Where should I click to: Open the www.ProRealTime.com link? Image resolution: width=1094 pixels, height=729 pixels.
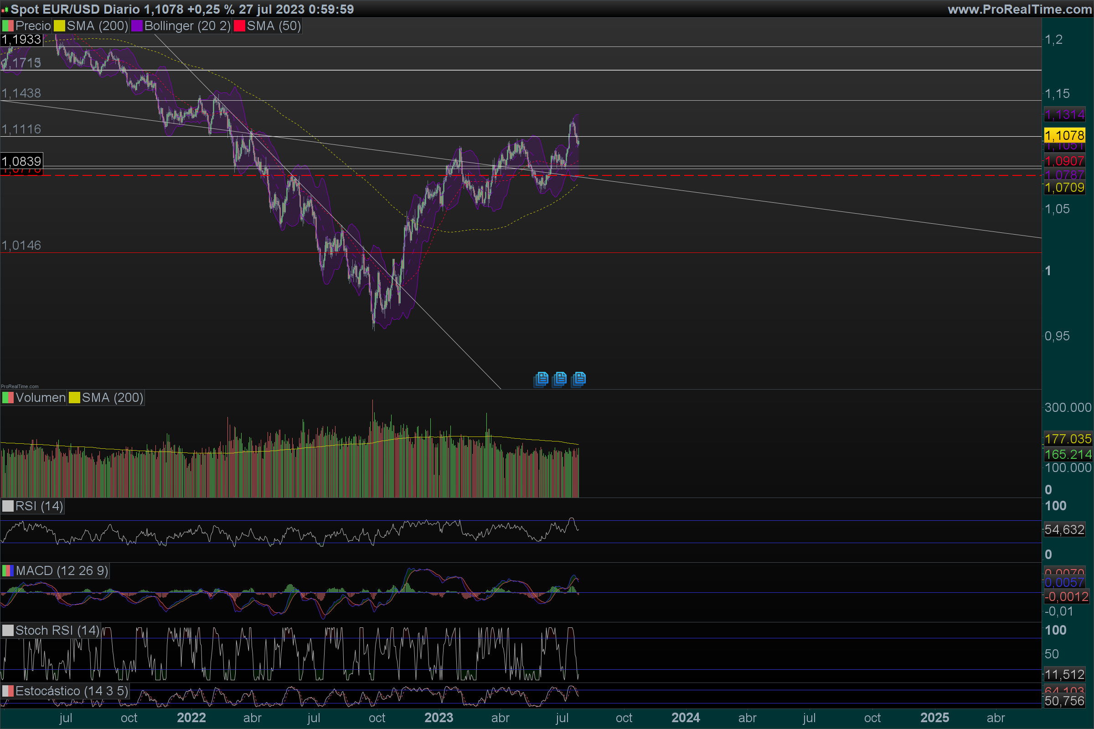tap(1019, 9)
